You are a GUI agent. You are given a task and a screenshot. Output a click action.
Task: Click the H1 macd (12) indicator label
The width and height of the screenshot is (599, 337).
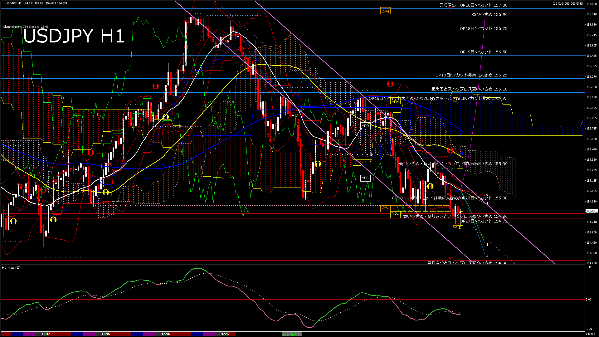[11, 268]
